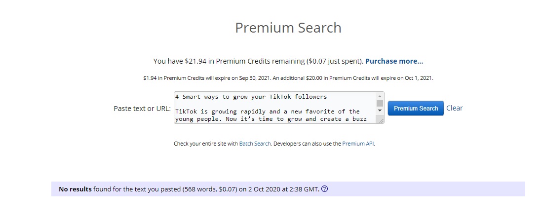Grab the textarea resize handle corner
Screen dimensions: 542x223
coord(381,120)
